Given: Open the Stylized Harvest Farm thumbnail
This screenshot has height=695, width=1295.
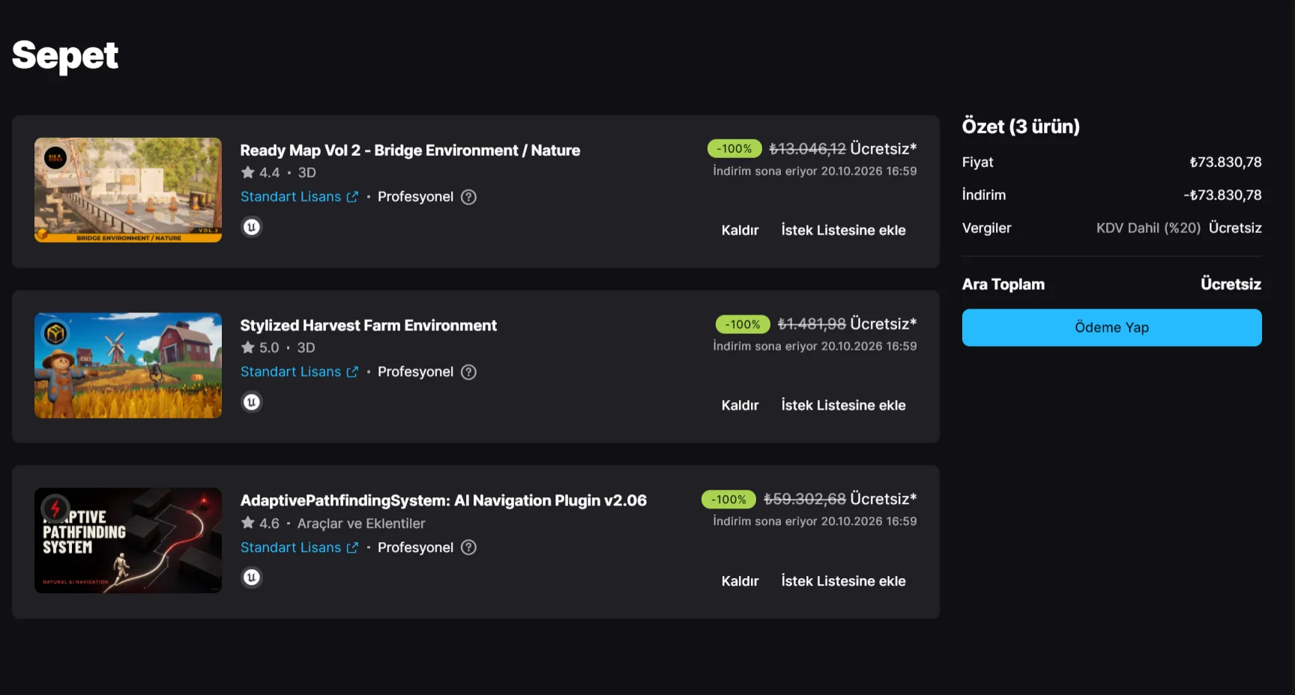Looking at the screenshot, I should point(128,365).
